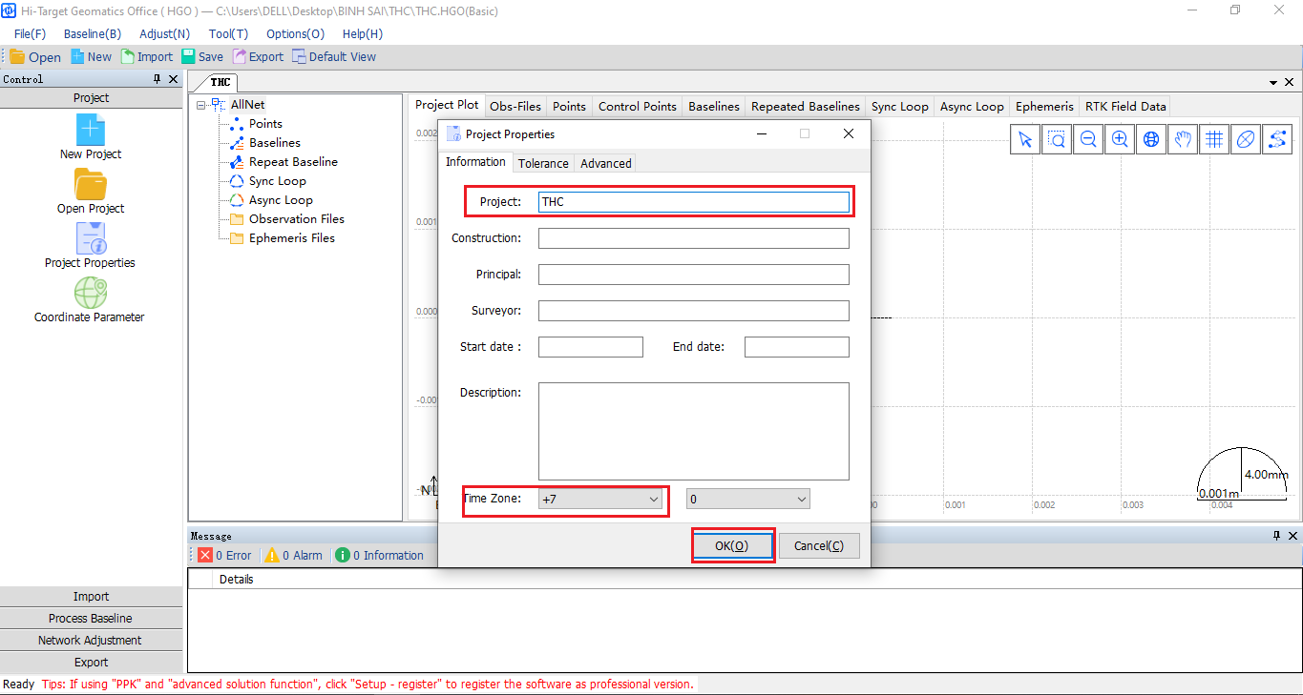The width and height of the screenshot is (1303, 695).
Task: Click Cancel in the Project Properties dialog
Action: point(819,545)
